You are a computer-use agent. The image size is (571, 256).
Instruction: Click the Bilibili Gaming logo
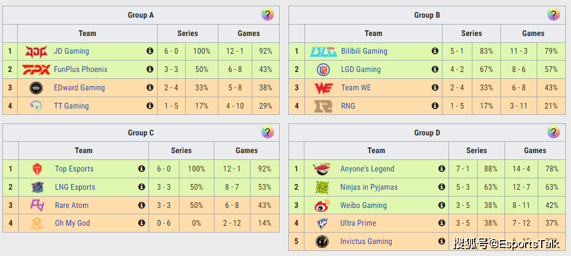pos(323,51)
